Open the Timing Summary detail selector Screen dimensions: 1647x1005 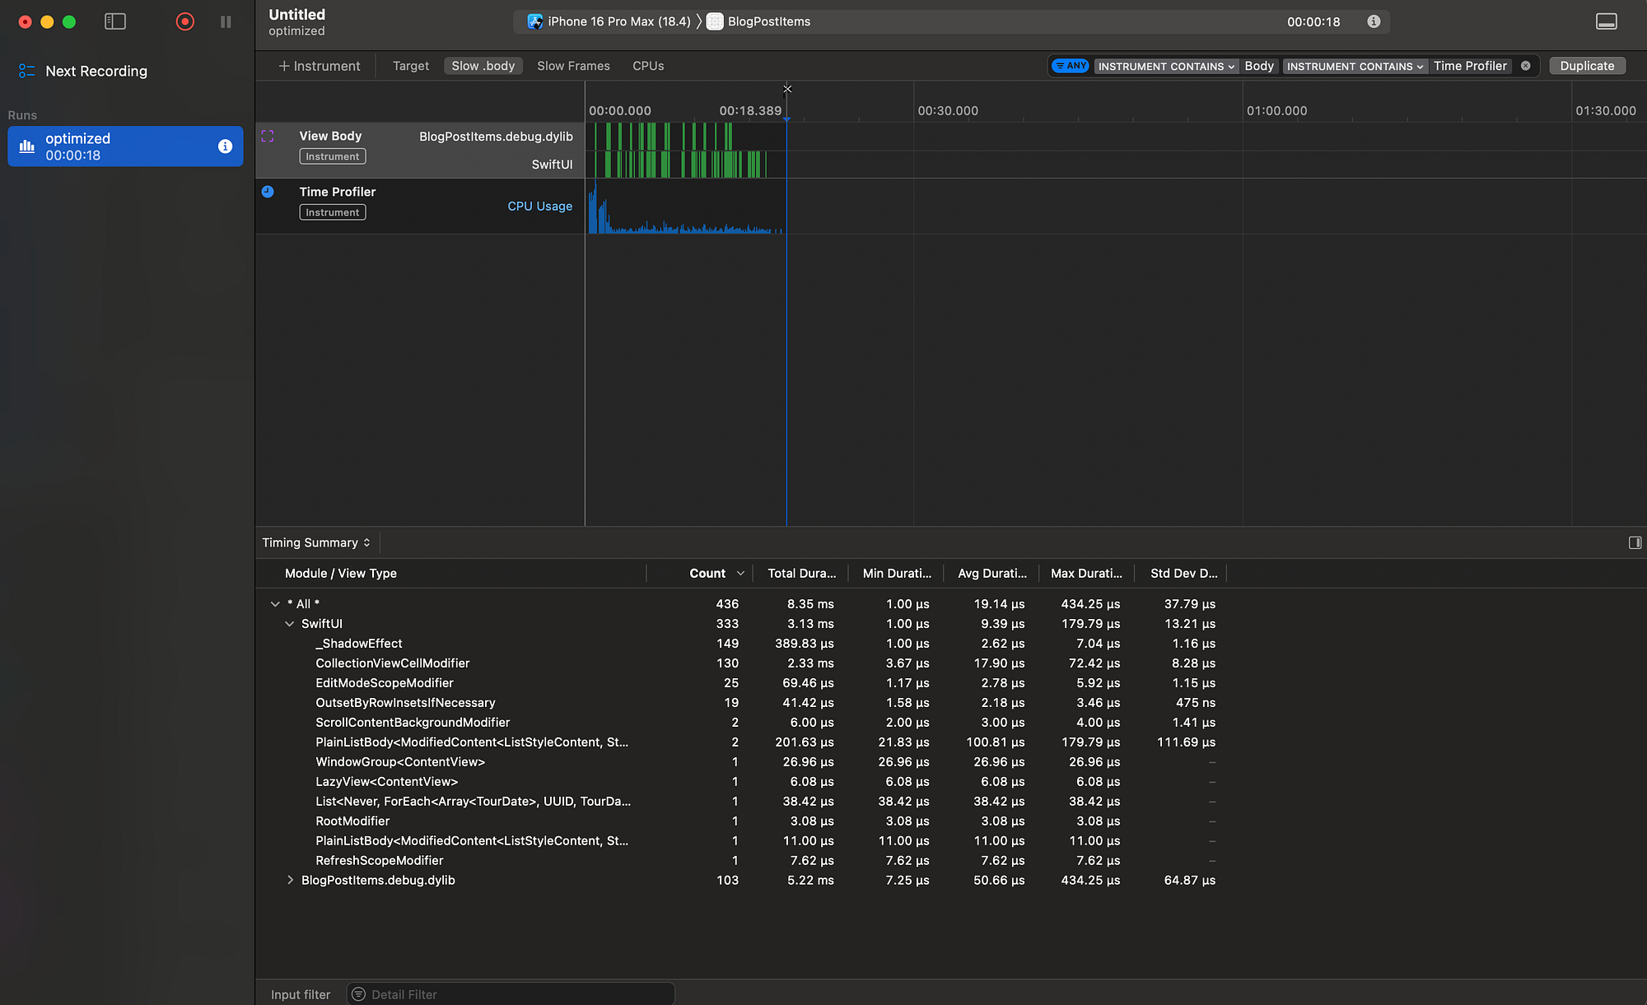coord(316,542)
